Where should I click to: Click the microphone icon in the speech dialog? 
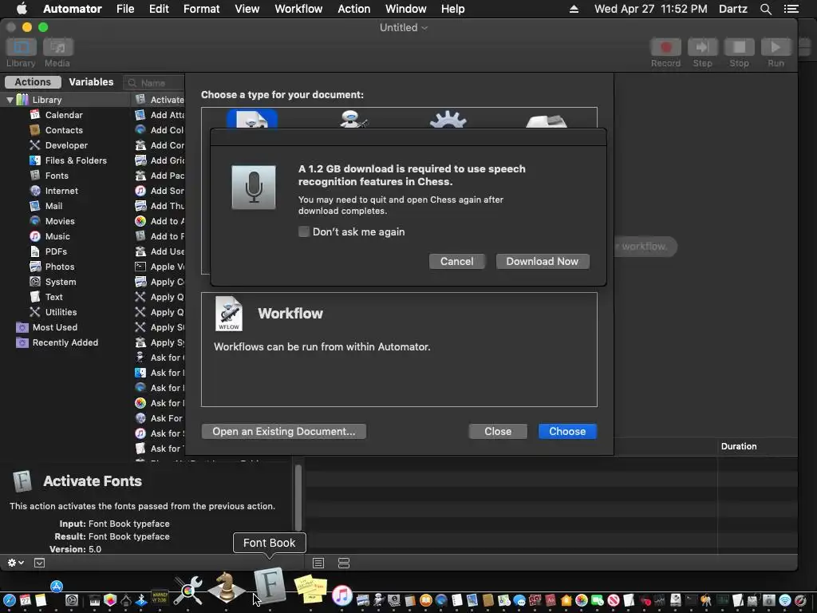[x=253, y=187]
